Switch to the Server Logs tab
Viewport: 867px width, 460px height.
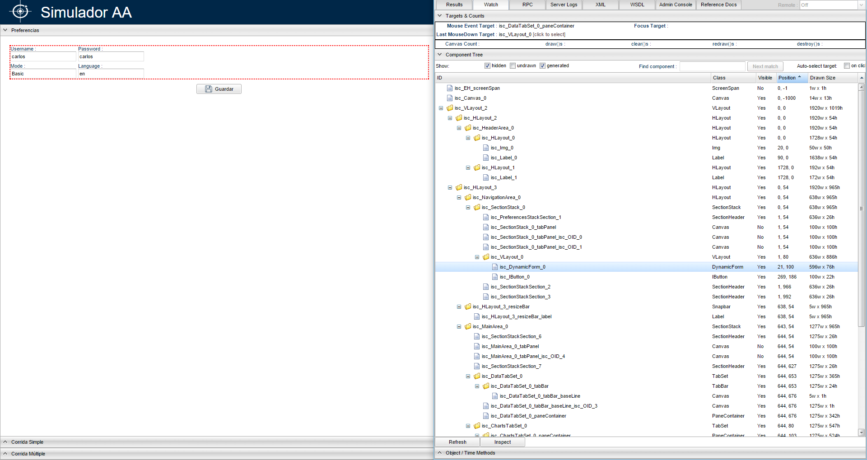(x=564, y=5)
